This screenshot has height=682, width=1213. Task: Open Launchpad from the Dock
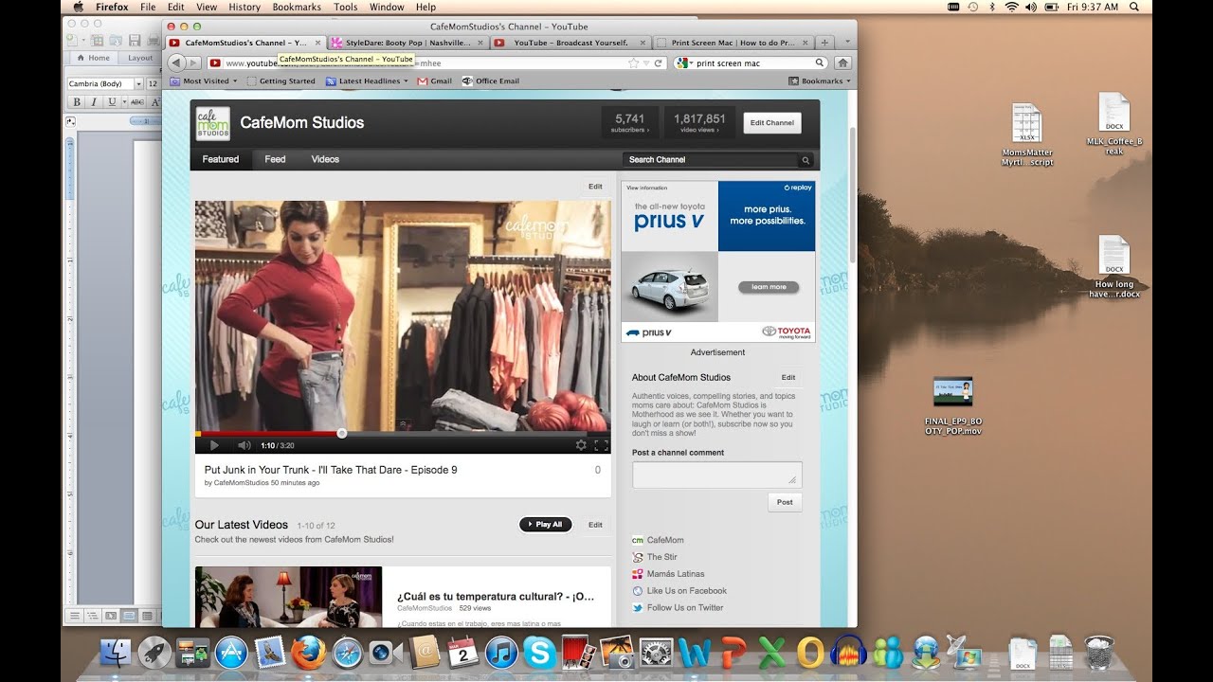(x=154, y=653)
